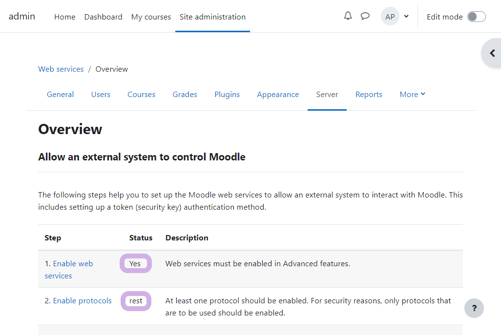Viewport: 501px width, 335px height.
Task: Click the help question mark button
Action: click(474, 308)
